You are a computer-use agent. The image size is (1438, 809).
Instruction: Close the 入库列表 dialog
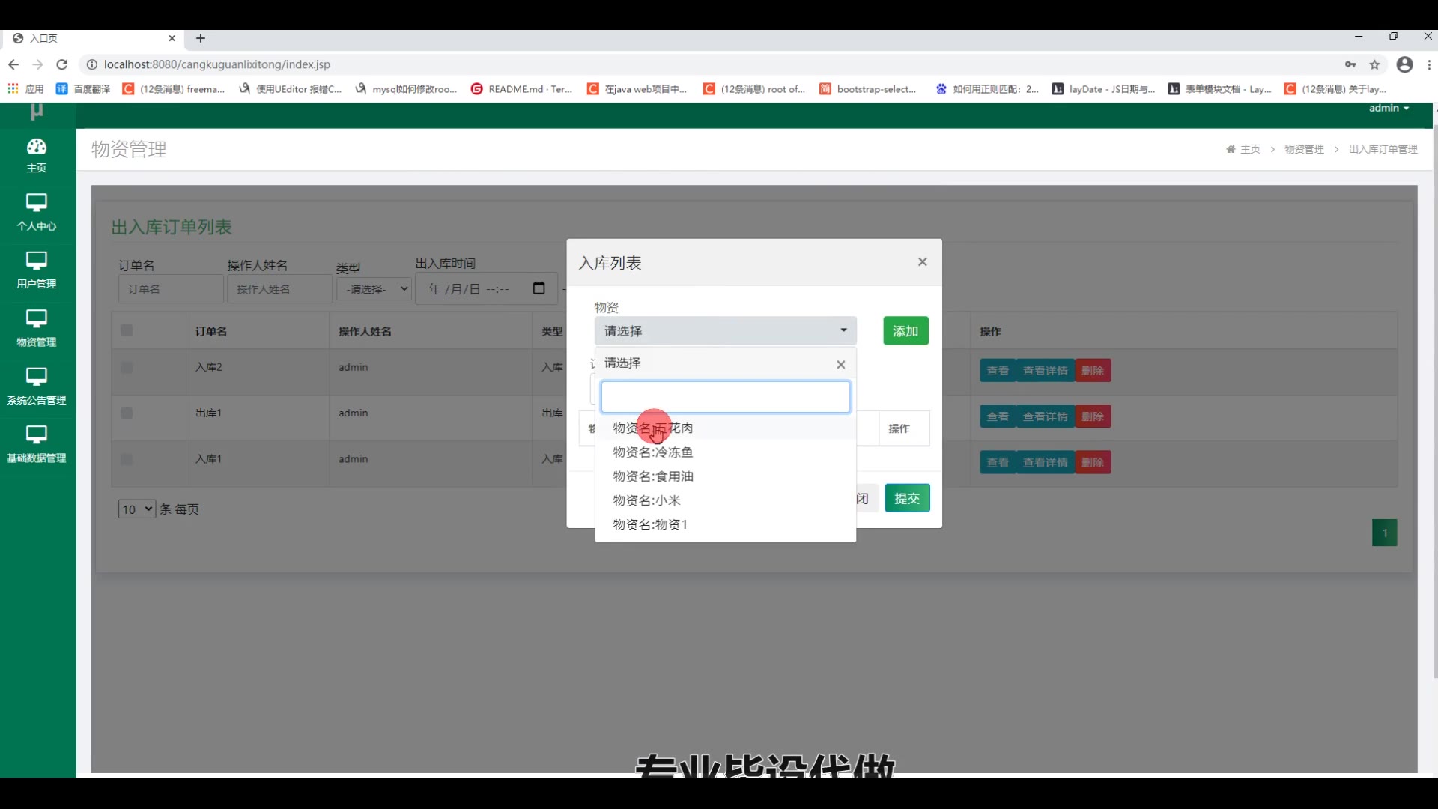coord(922,261)
